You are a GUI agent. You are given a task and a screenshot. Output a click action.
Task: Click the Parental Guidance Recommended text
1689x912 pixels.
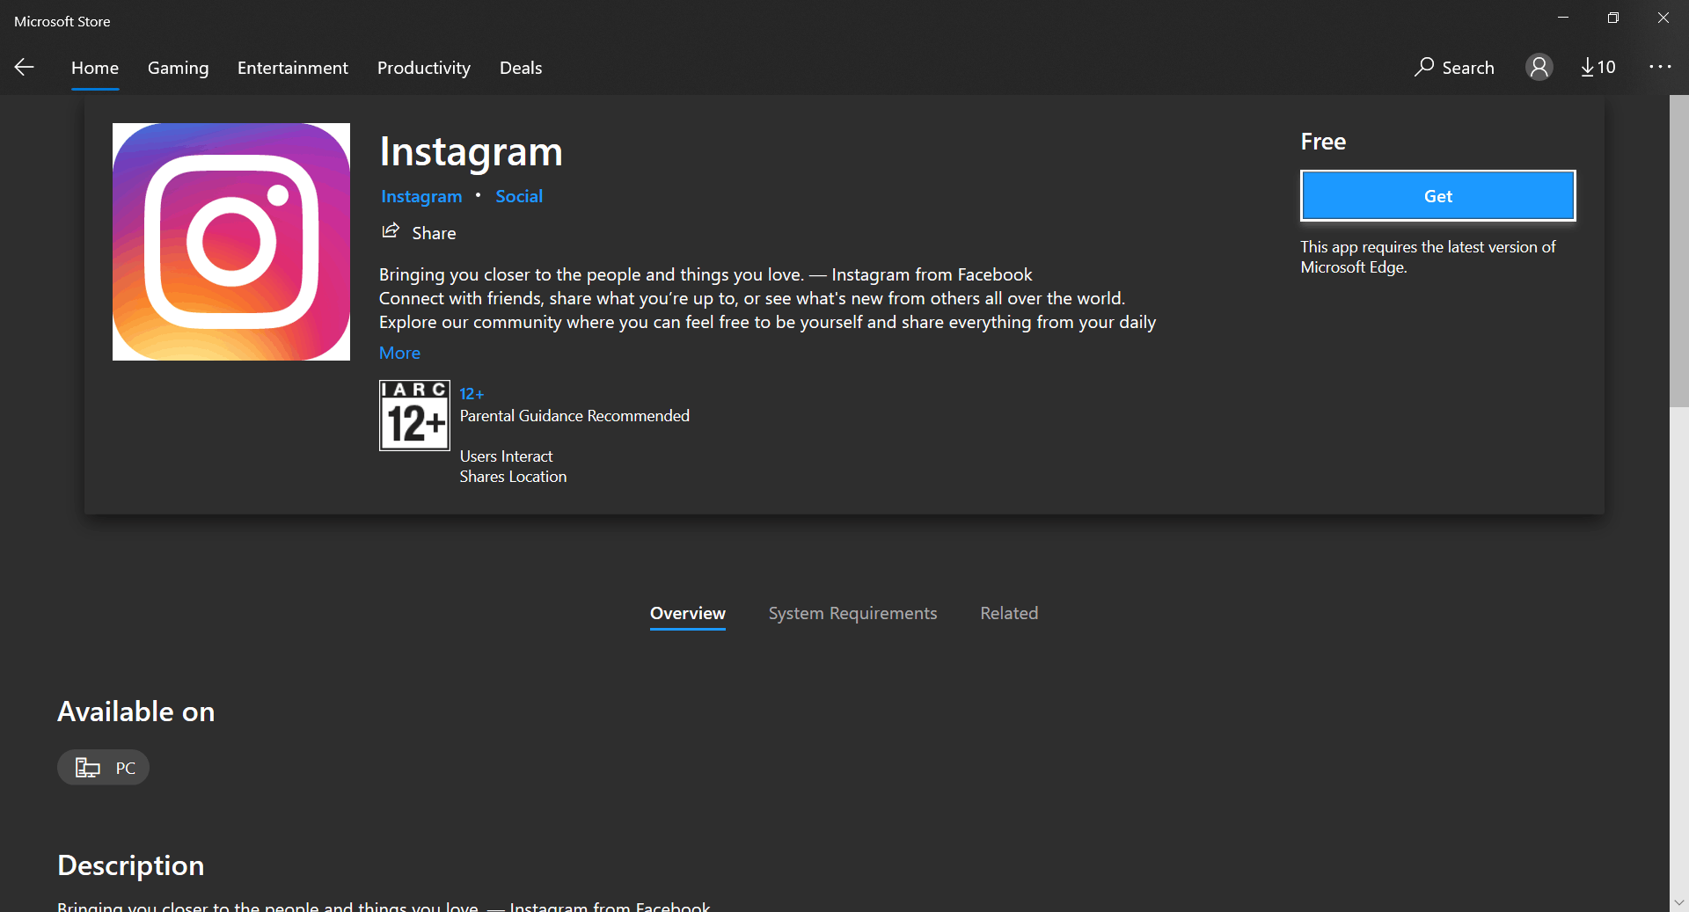pos(574,416)
